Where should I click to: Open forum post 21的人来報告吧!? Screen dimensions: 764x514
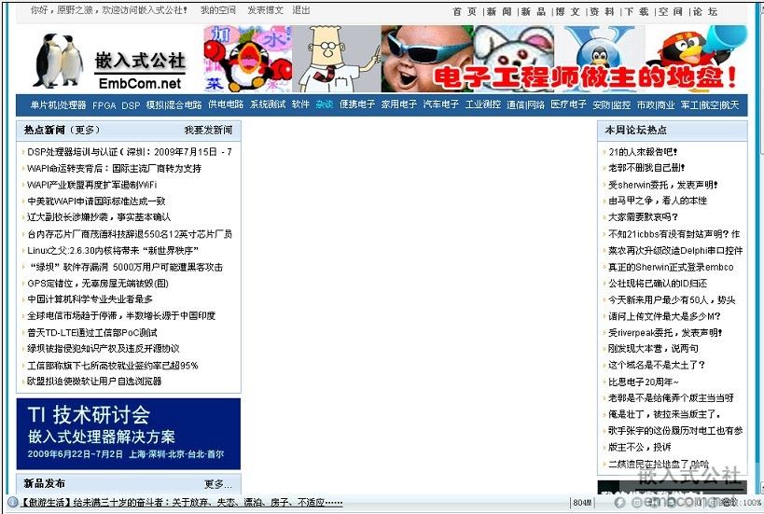coord(643,152)
